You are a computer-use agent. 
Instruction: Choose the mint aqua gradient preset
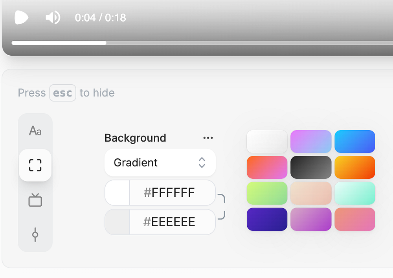click(x=355, y=193)
